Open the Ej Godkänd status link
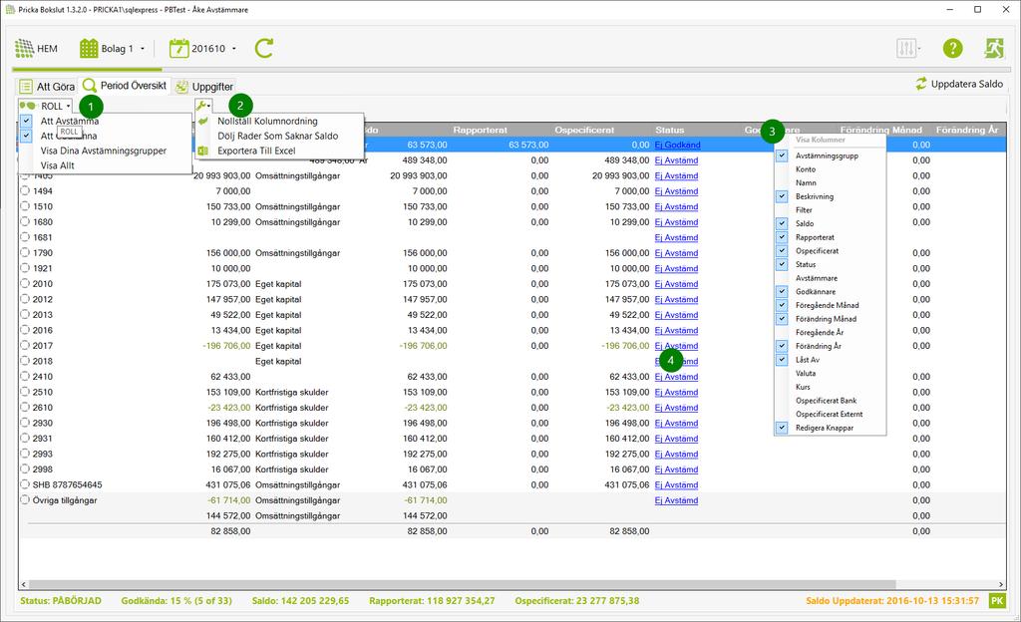The height and width of the screenshot is (622, 1021). pyautogui.click(x=677, y=146)
